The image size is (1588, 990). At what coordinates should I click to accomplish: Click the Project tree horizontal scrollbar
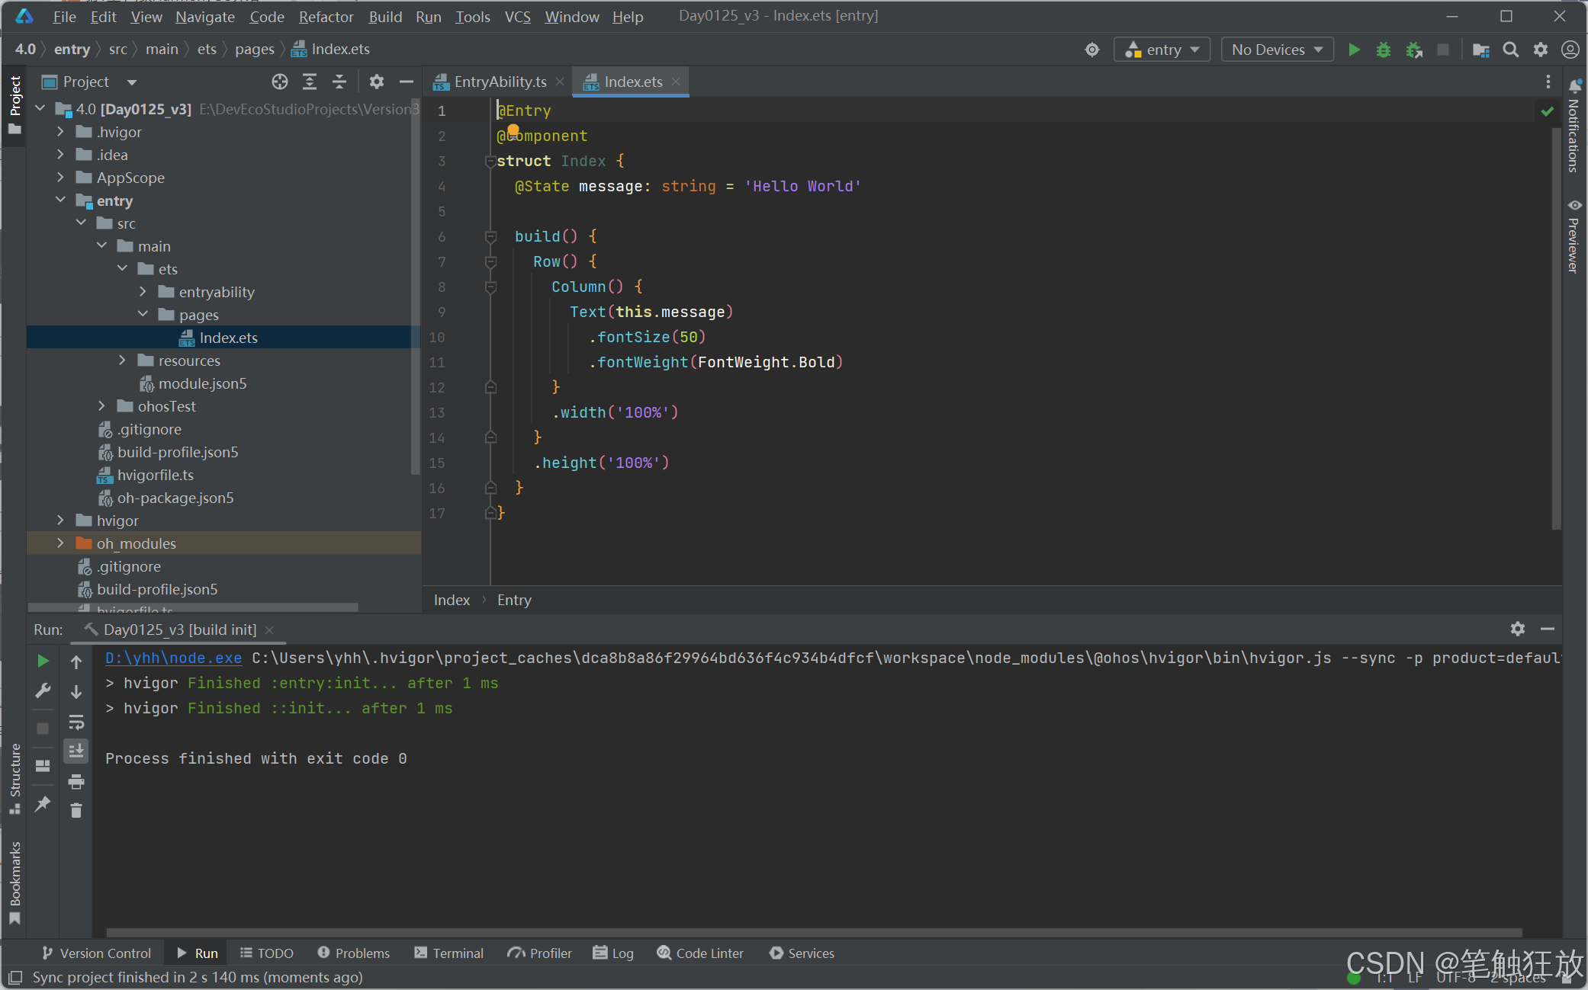click(x=193, y=607)
